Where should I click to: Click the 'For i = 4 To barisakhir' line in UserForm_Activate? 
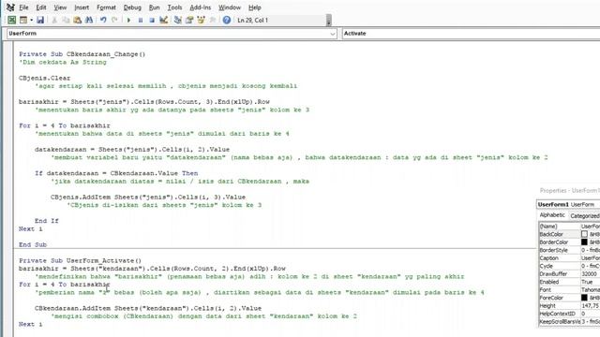(65, 285)
